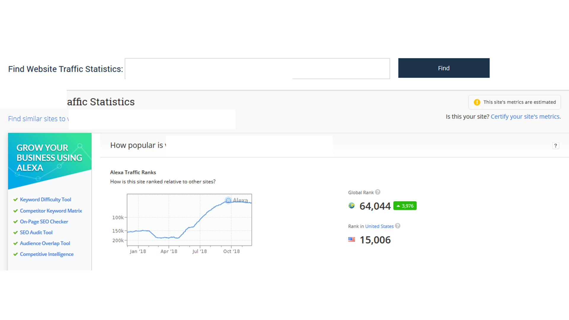This screenshot has height=320, width=569.
Task: Select the Competitive Intelligence checkmark
Action: point(15,254)
